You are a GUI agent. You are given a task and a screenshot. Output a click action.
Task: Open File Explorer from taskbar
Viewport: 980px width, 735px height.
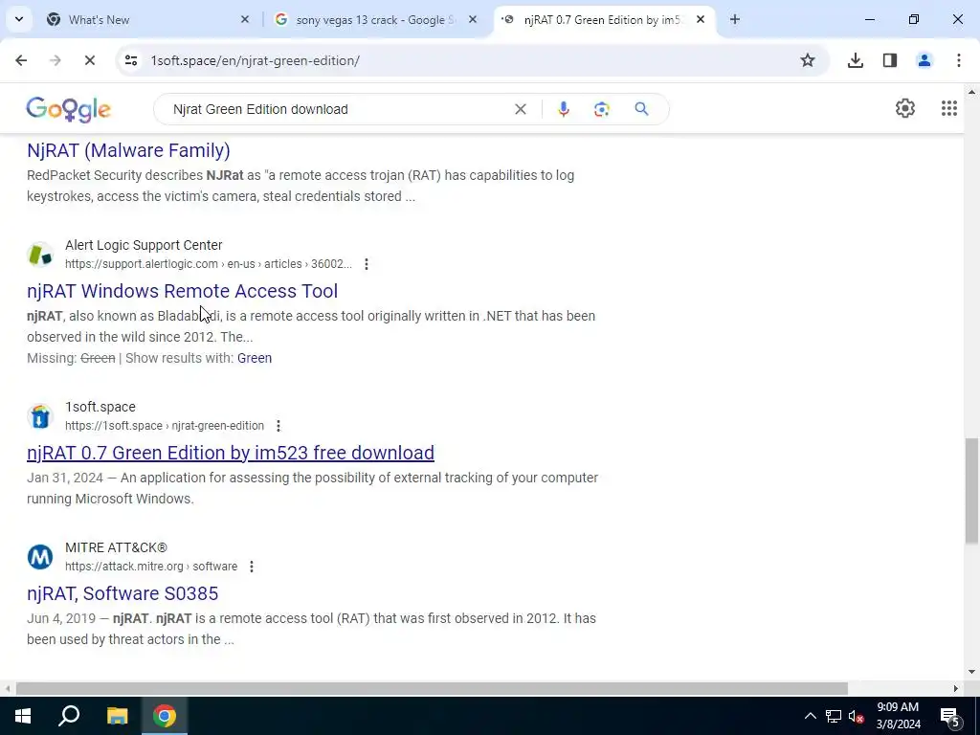(x=117, y=716)
